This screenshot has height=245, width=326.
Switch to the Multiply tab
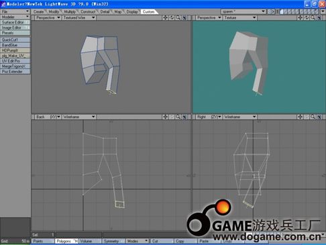(70, 11)
